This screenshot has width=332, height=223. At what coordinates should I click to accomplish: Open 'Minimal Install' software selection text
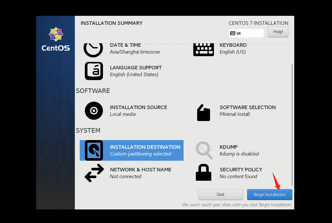(235, 114)
